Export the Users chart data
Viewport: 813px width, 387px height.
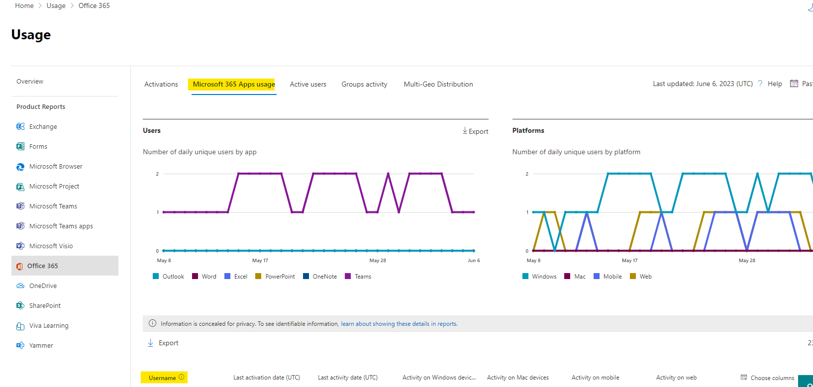pyautogui.click(x=475, y=131)
